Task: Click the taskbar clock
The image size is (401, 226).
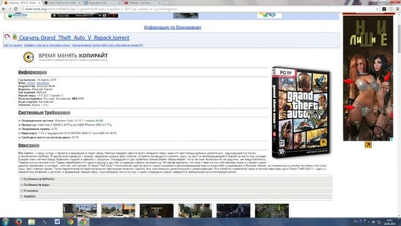Action: click(390, 222)
